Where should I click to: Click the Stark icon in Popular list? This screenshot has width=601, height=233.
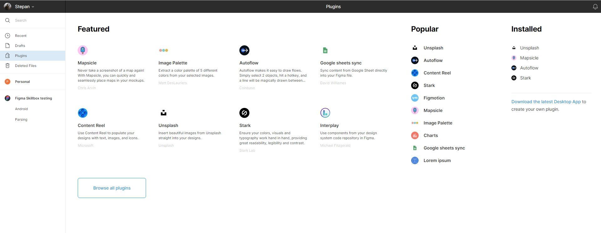[415, 85]
